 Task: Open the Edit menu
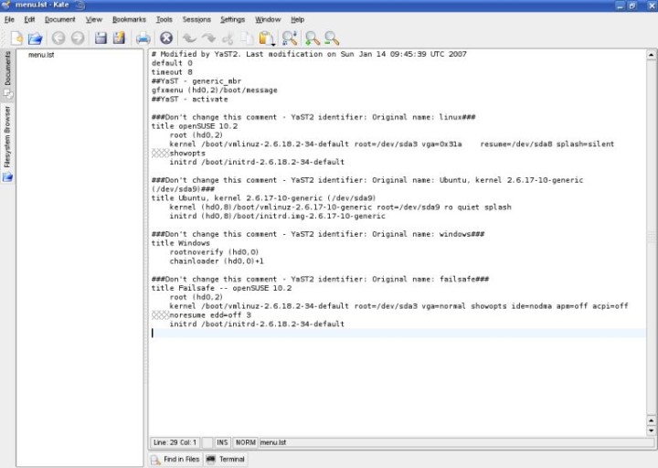coord(29,19)
